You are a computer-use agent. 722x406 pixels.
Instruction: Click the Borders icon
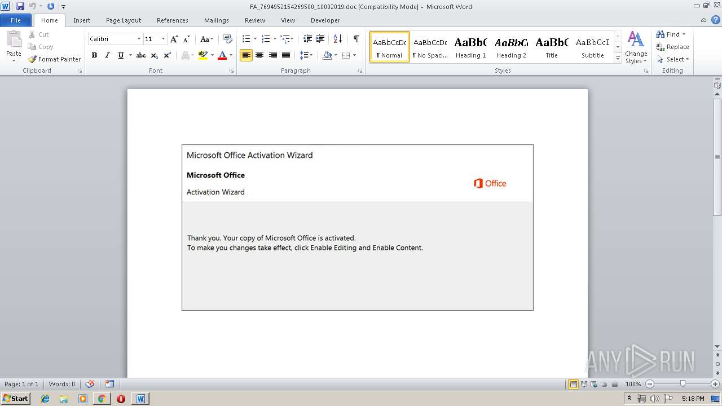point(346,55)
